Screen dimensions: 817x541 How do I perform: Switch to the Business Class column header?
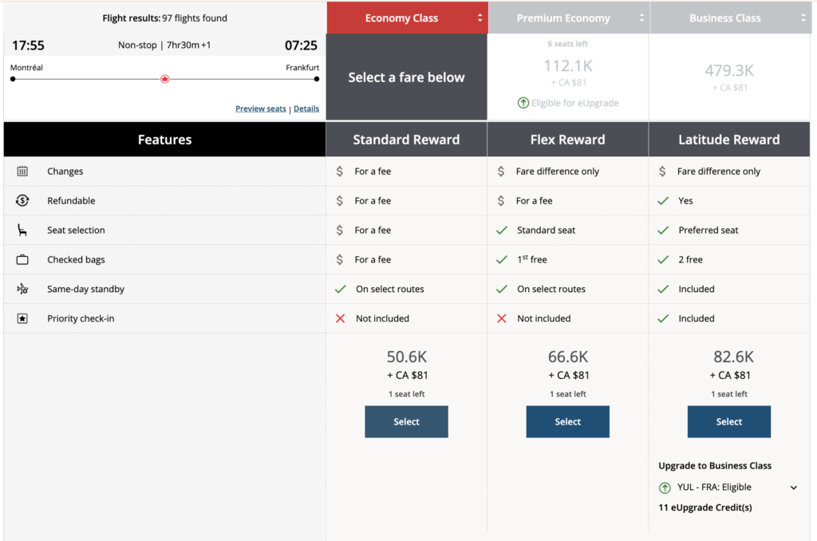(725, 17)
